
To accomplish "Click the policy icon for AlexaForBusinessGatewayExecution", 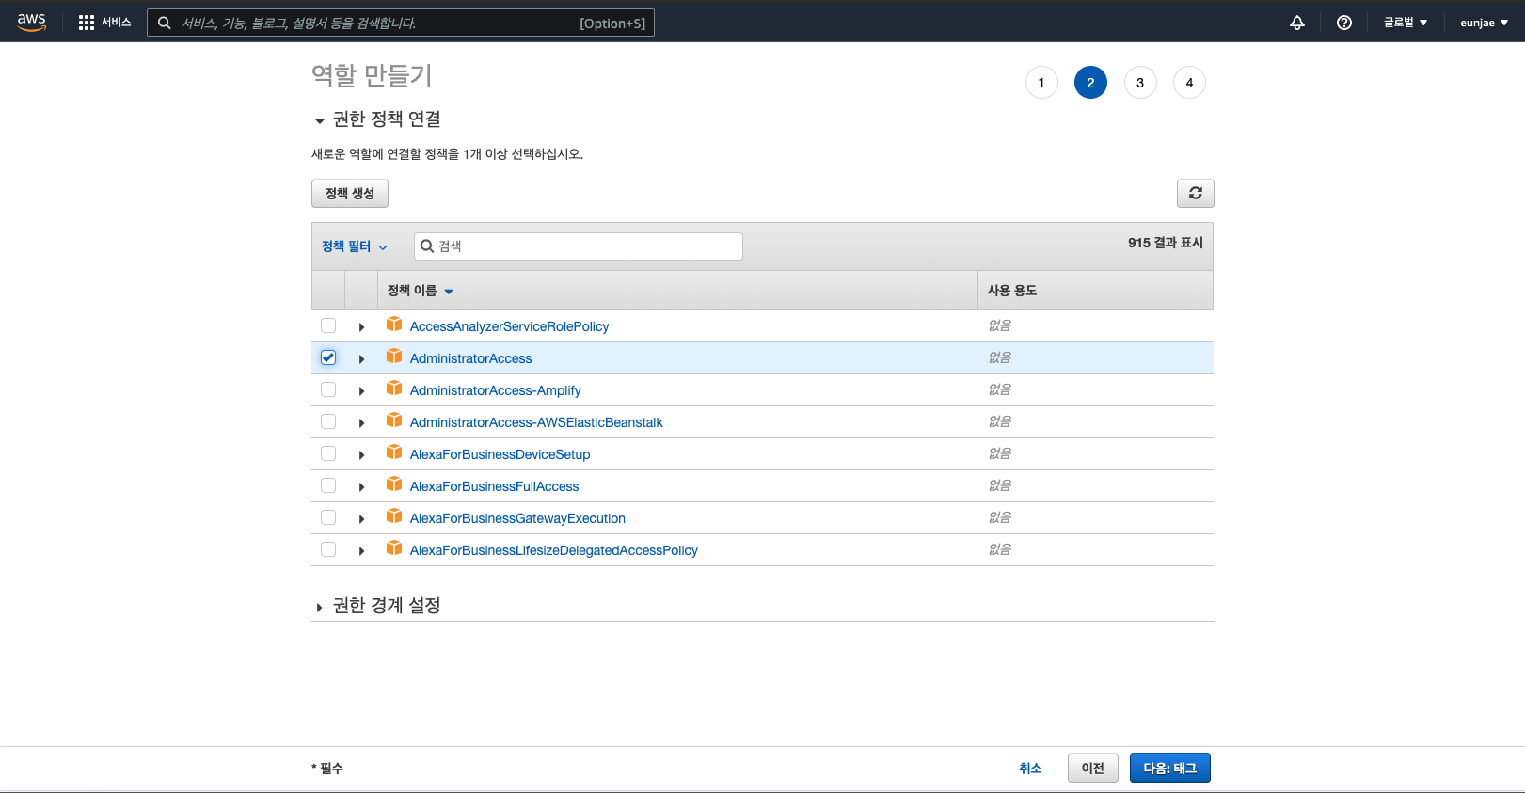I will pos(394,516).
